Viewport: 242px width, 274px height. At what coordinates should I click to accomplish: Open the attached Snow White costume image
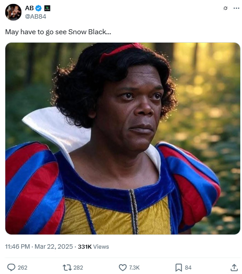coord(123,139)
